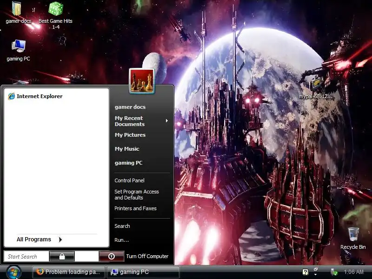Open My Pictures from Start menu
This screenshot has width=372, height=279.
coord(130,135)
